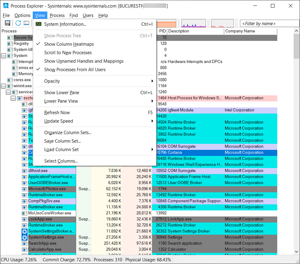Choose Refresh Now menu entry

pos(95,113)
